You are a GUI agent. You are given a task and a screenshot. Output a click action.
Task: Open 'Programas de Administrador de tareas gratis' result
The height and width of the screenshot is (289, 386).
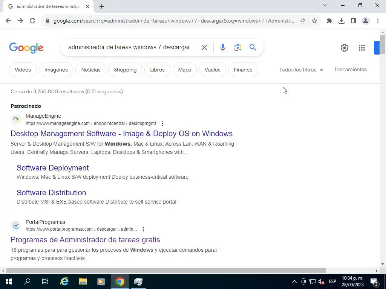[85, 240]
